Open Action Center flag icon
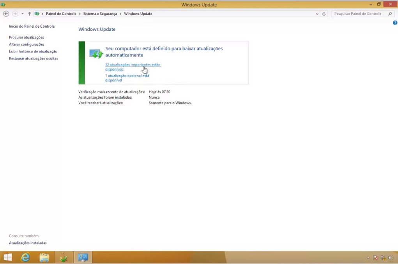Screen dimensions: 398x264 [x=376, y=258]
